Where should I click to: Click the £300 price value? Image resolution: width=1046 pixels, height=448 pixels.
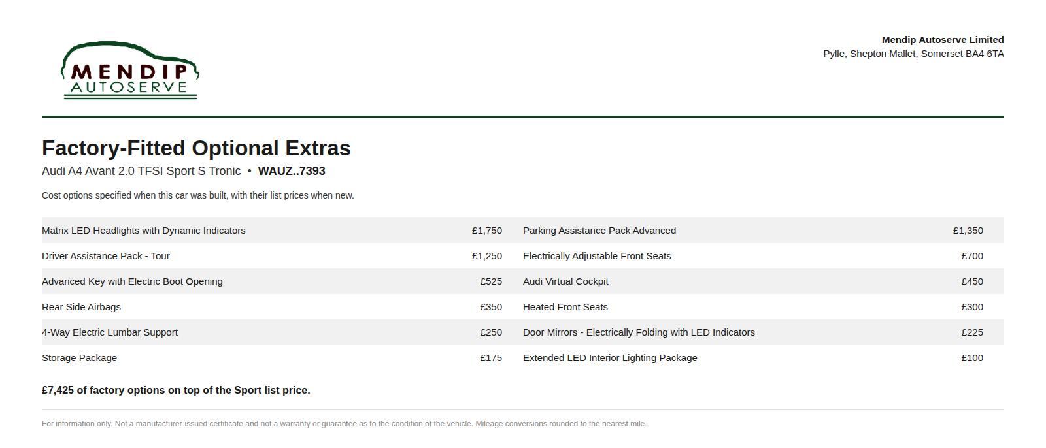[x=972, y=307]
